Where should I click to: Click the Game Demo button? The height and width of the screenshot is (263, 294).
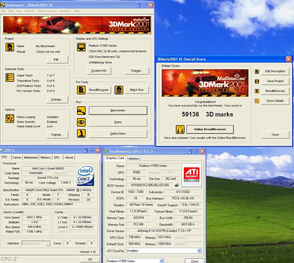tap(118, 134)
